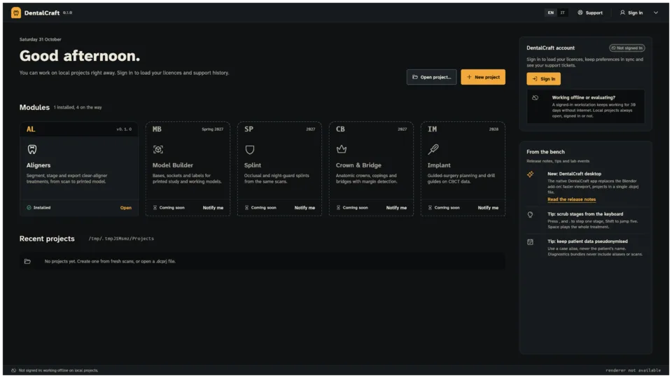This screenshot has width=672, height=378.
Task: Click the DentalCraft tooth logo icon
Action: pos(16,13)
